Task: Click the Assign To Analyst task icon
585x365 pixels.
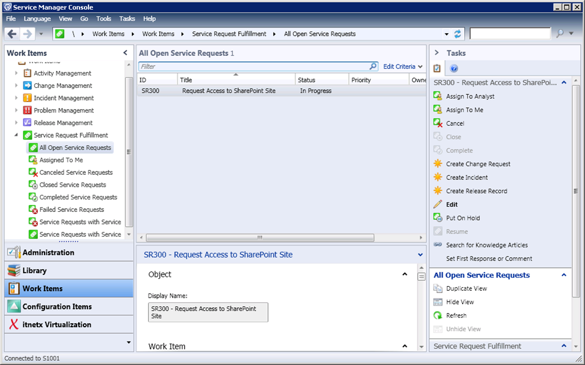Action: tap(438, 97)
